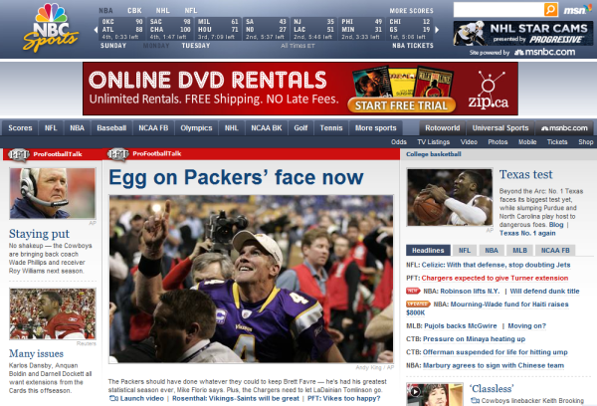Open the NHL navigation menu item
Viewport: 597px width, 406px height.
point(231,128)
